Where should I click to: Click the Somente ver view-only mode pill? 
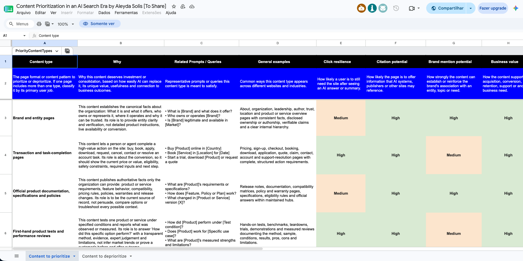tap(100, 24)
